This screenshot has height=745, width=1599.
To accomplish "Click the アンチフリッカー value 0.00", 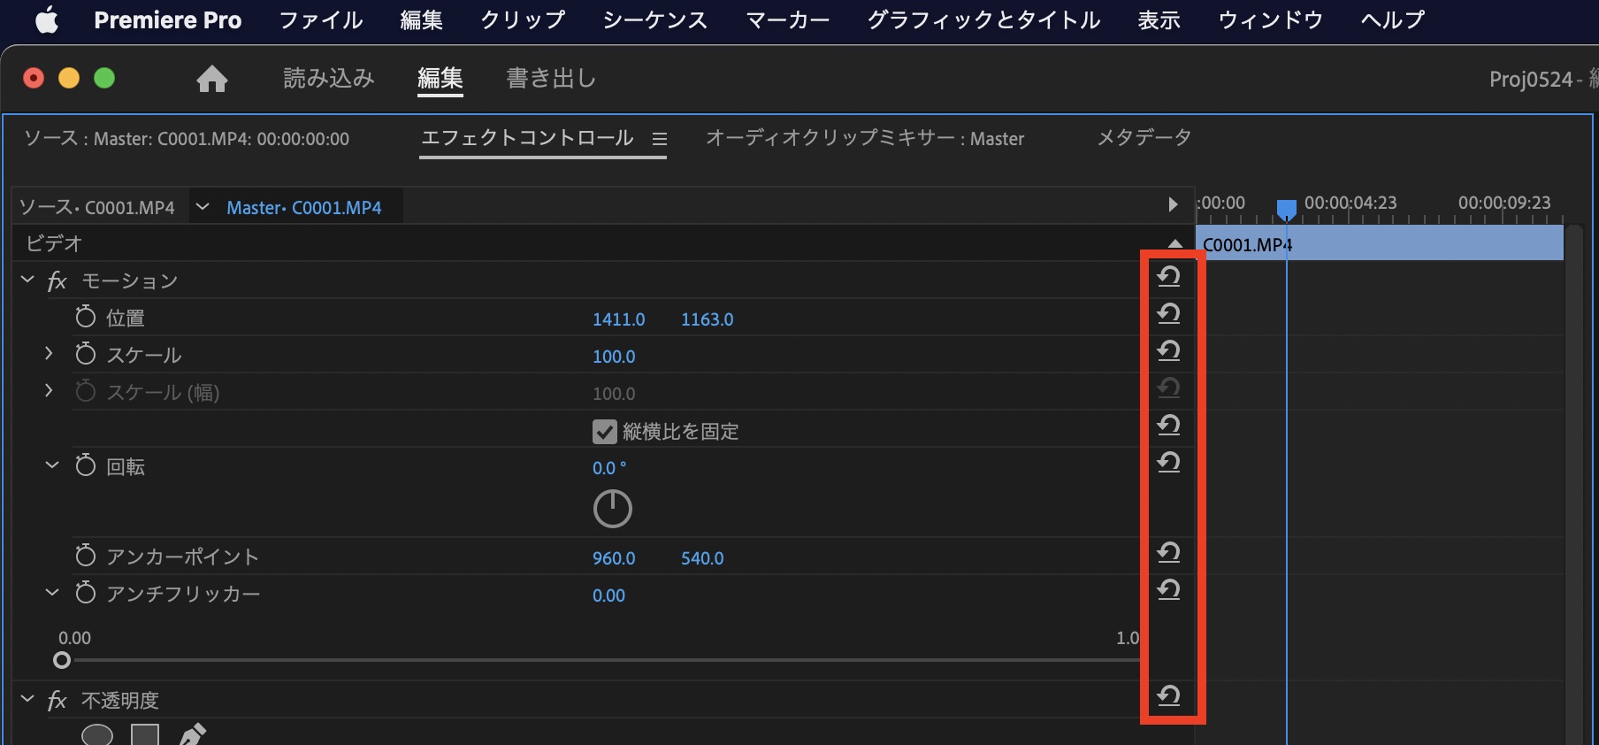I will point(608,595).
